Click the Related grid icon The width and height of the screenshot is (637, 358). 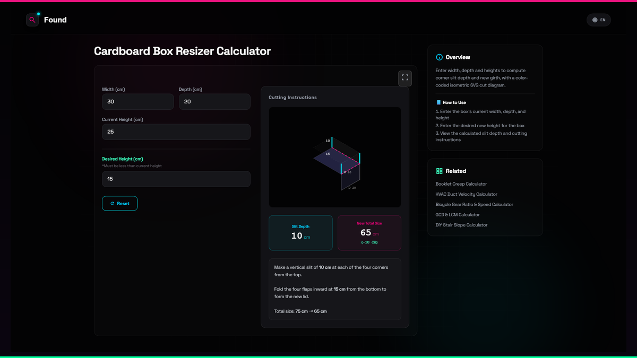point(439,171)
